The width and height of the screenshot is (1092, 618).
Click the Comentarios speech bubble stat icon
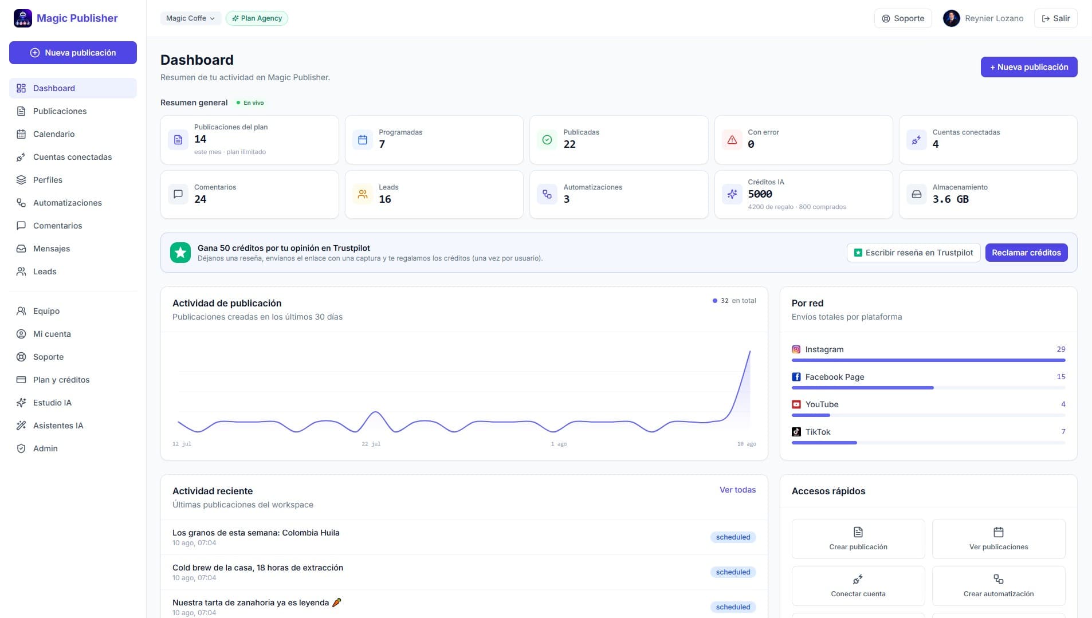click(178, 194)
